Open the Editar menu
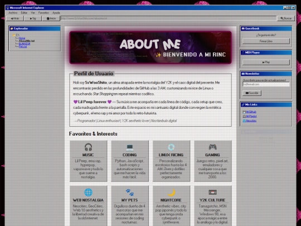The height and width of the screenshot is (226, 301). tap(24, 13)
